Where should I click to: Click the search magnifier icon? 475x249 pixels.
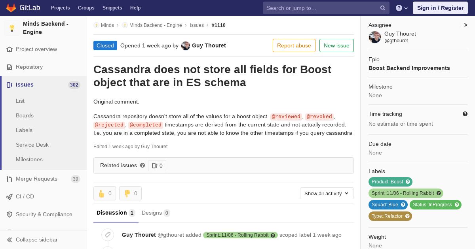pos(383,8)
